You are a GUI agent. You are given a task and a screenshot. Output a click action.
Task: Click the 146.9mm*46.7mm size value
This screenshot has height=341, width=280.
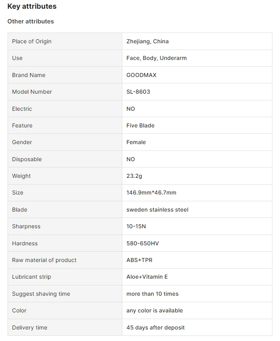point(151,193)
